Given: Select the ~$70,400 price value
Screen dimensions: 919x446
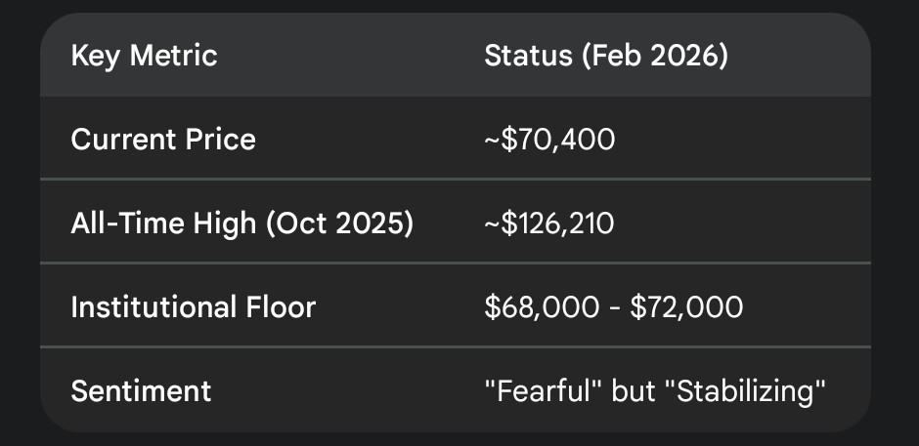Looking at the screenshot, I should coord(549,140).
